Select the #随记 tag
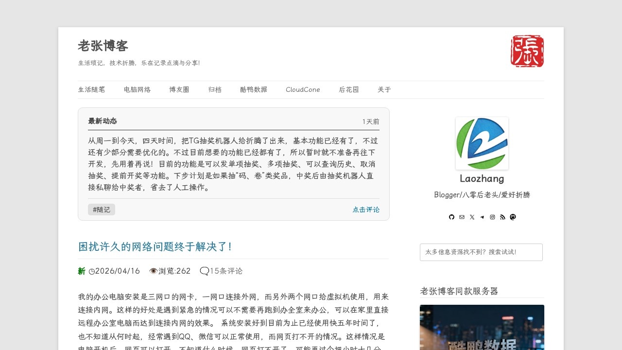This screenshot has width=622, height=350. tap(102, 210)
